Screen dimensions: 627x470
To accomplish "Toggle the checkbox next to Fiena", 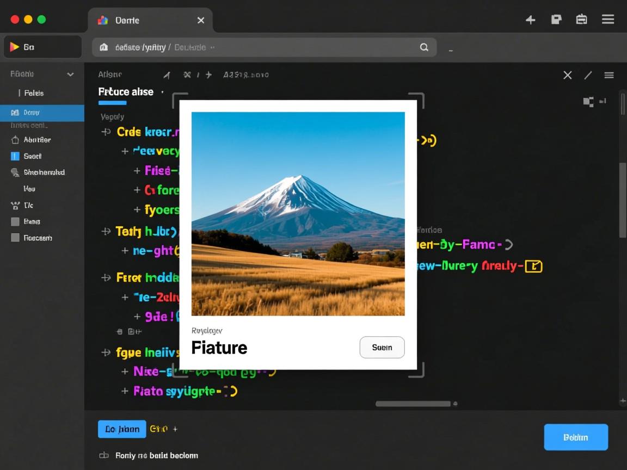I will [15, 221].
